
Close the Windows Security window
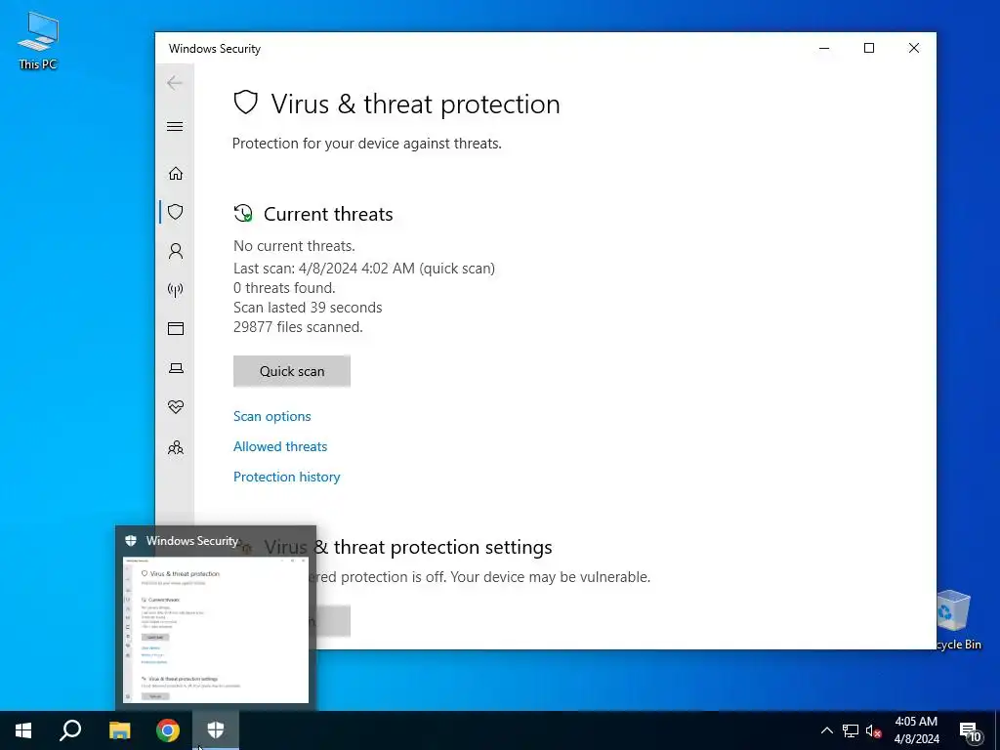click(914, 48)
